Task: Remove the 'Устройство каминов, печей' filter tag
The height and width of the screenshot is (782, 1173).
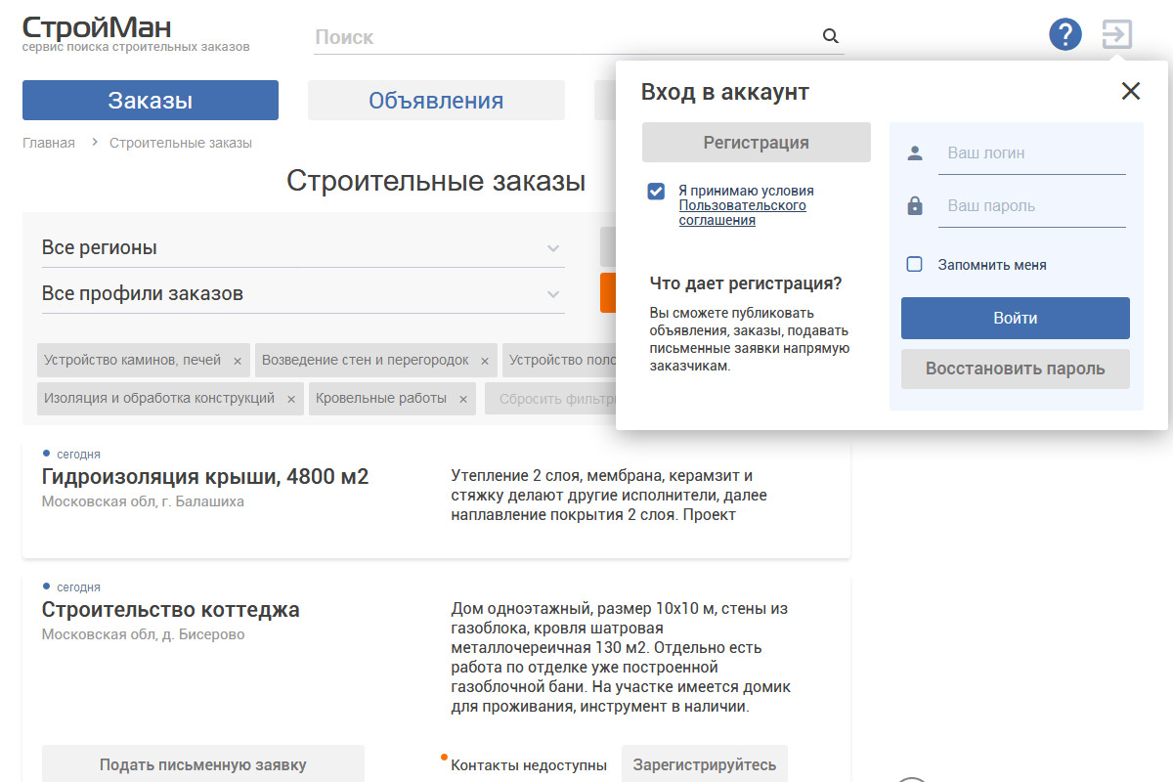Action: point(237,361)
